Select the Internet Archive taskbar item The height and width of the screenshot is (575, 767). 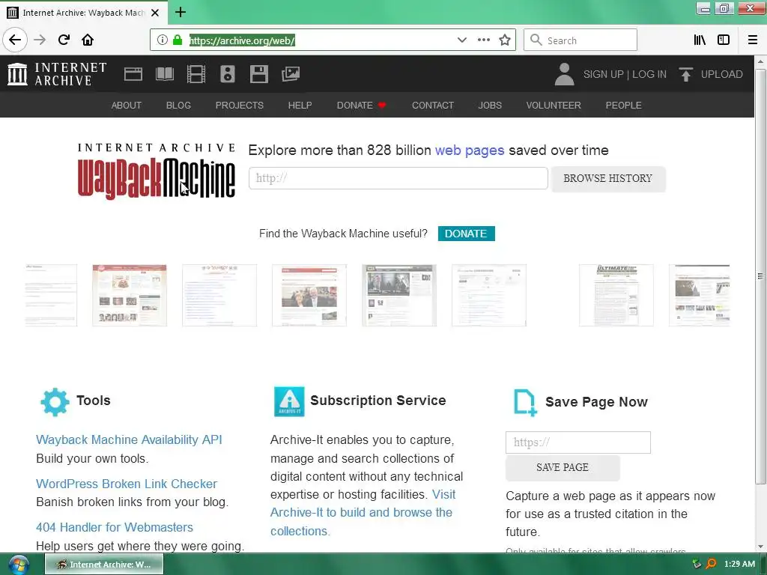click(104, 565)
